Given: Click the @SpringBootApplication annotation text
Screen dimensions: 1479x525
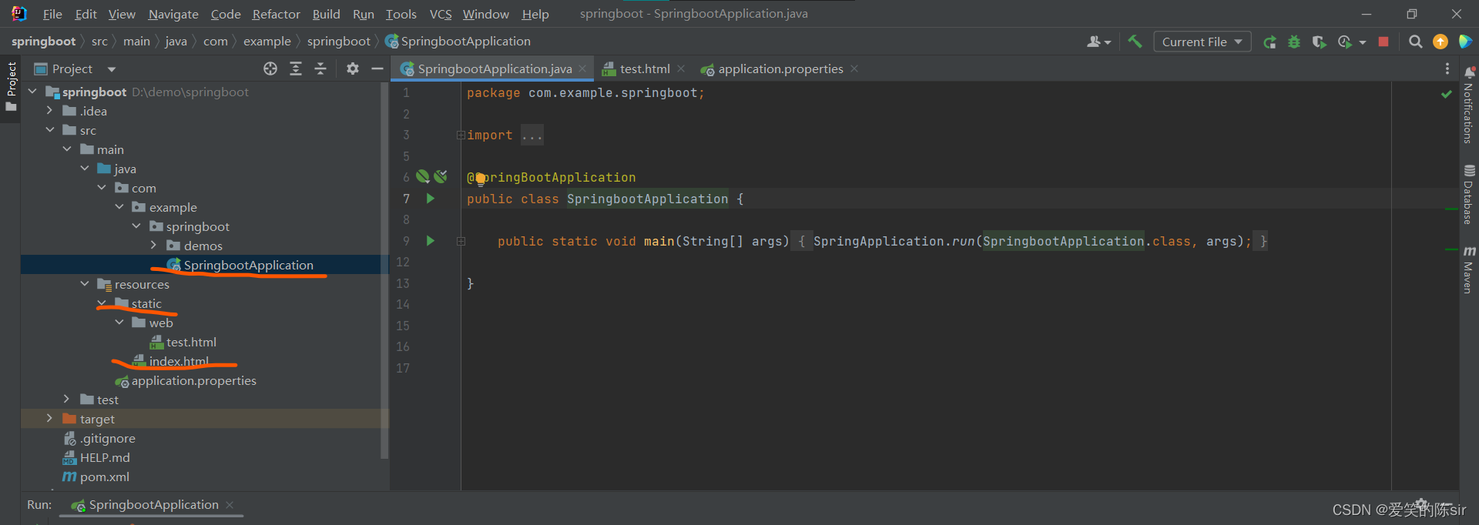Looking at the screenshot, I should [552, 178].
